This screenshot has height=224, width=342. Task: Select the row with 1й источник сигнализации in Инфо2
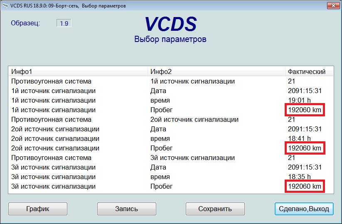(x=171, y=81)
